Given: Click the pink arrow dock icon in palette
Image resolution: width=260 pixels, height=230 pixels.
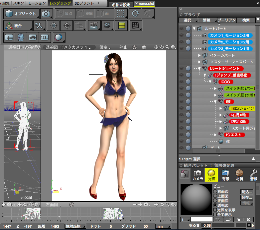Looking at the screenshot, I should click(x=185, y=174).
